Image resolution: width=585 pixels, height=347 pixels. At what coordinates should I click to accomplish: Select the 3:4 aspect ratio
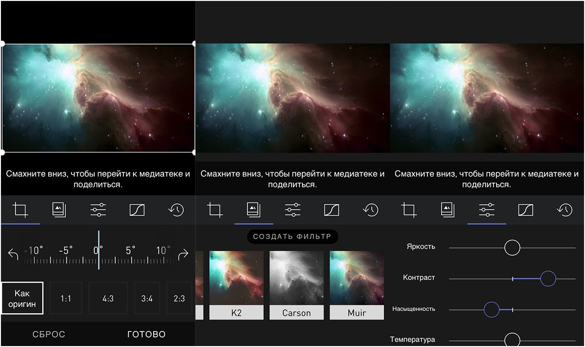147,298
